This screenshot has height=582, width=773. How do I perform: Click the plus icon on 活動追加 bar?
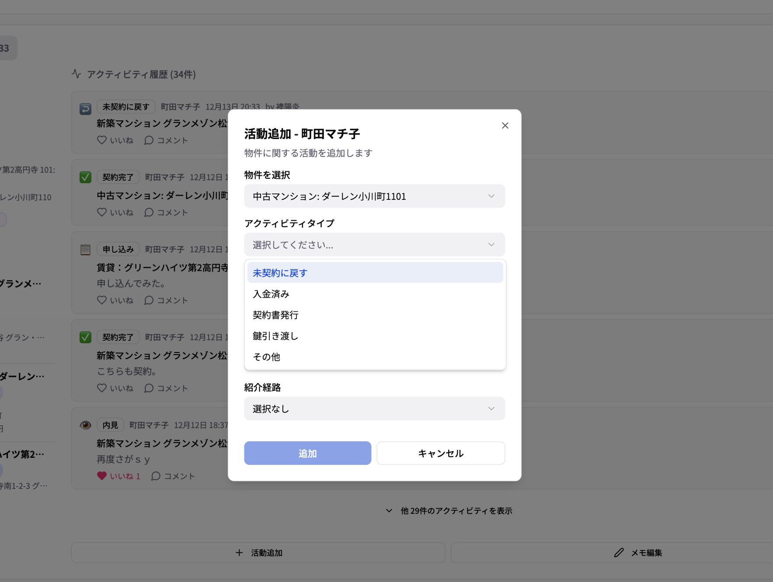coord(239,553)
